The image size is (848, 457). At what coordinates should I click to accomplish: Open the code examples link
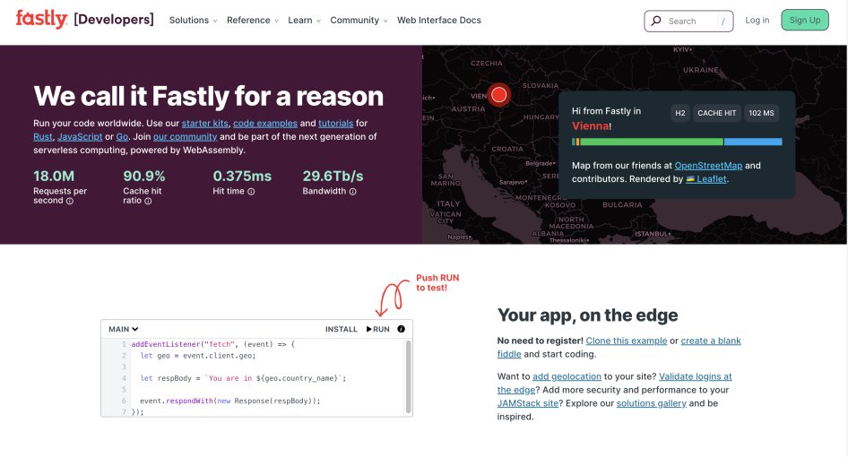(x=265, y=124)
